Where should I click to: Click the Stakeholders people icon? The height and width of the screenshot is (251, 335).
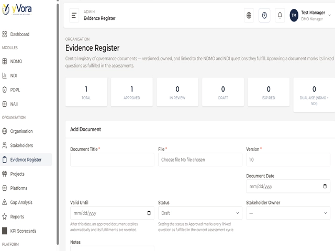point(5,145)
